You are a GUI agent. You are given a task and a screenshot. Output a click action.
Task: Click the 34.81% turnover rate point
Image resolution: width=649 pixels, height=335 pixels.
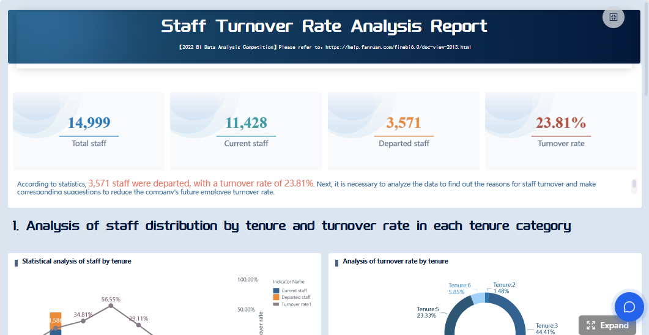coord(83,320)
